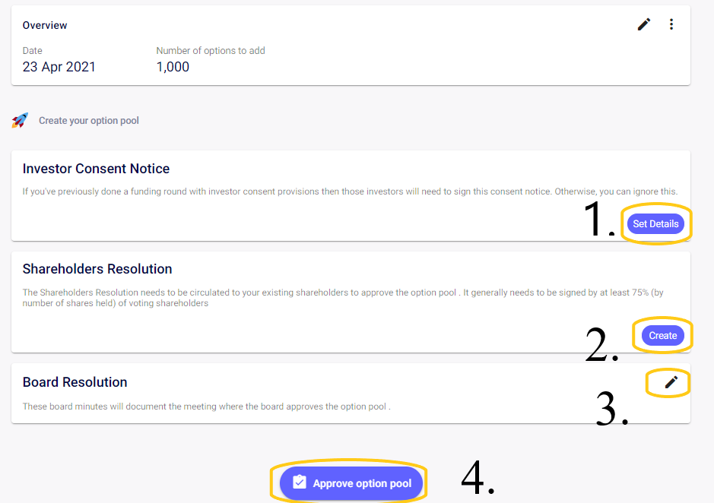Select the Board Resolution heading
This screenshot has height=503, width=714.
pyautogui.click(x=75, y=382)
